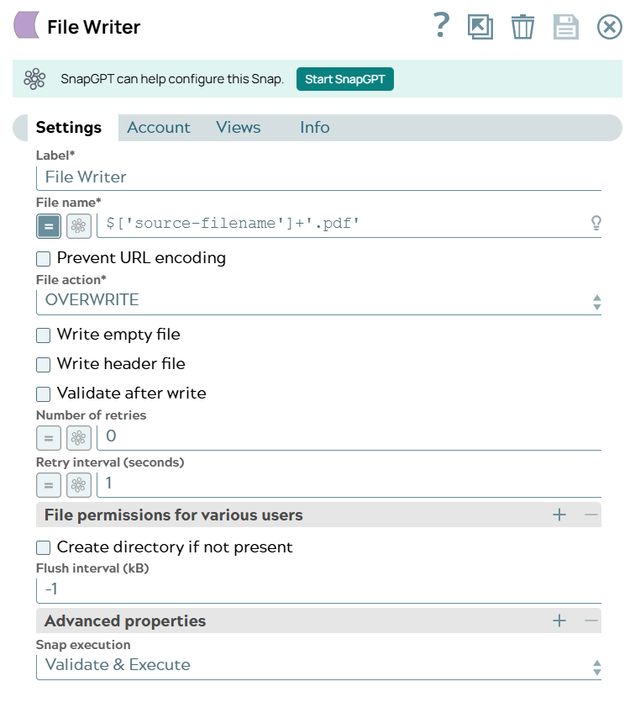This screenshot has width=635, height=713.
Task: Click the help question mark icon
Action: click(440, 26)
